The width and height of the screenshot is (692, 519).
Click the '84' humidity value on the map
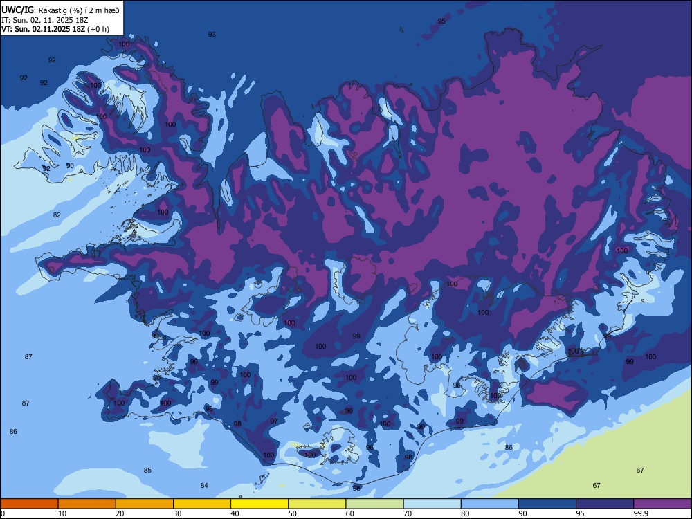(204, 486)
